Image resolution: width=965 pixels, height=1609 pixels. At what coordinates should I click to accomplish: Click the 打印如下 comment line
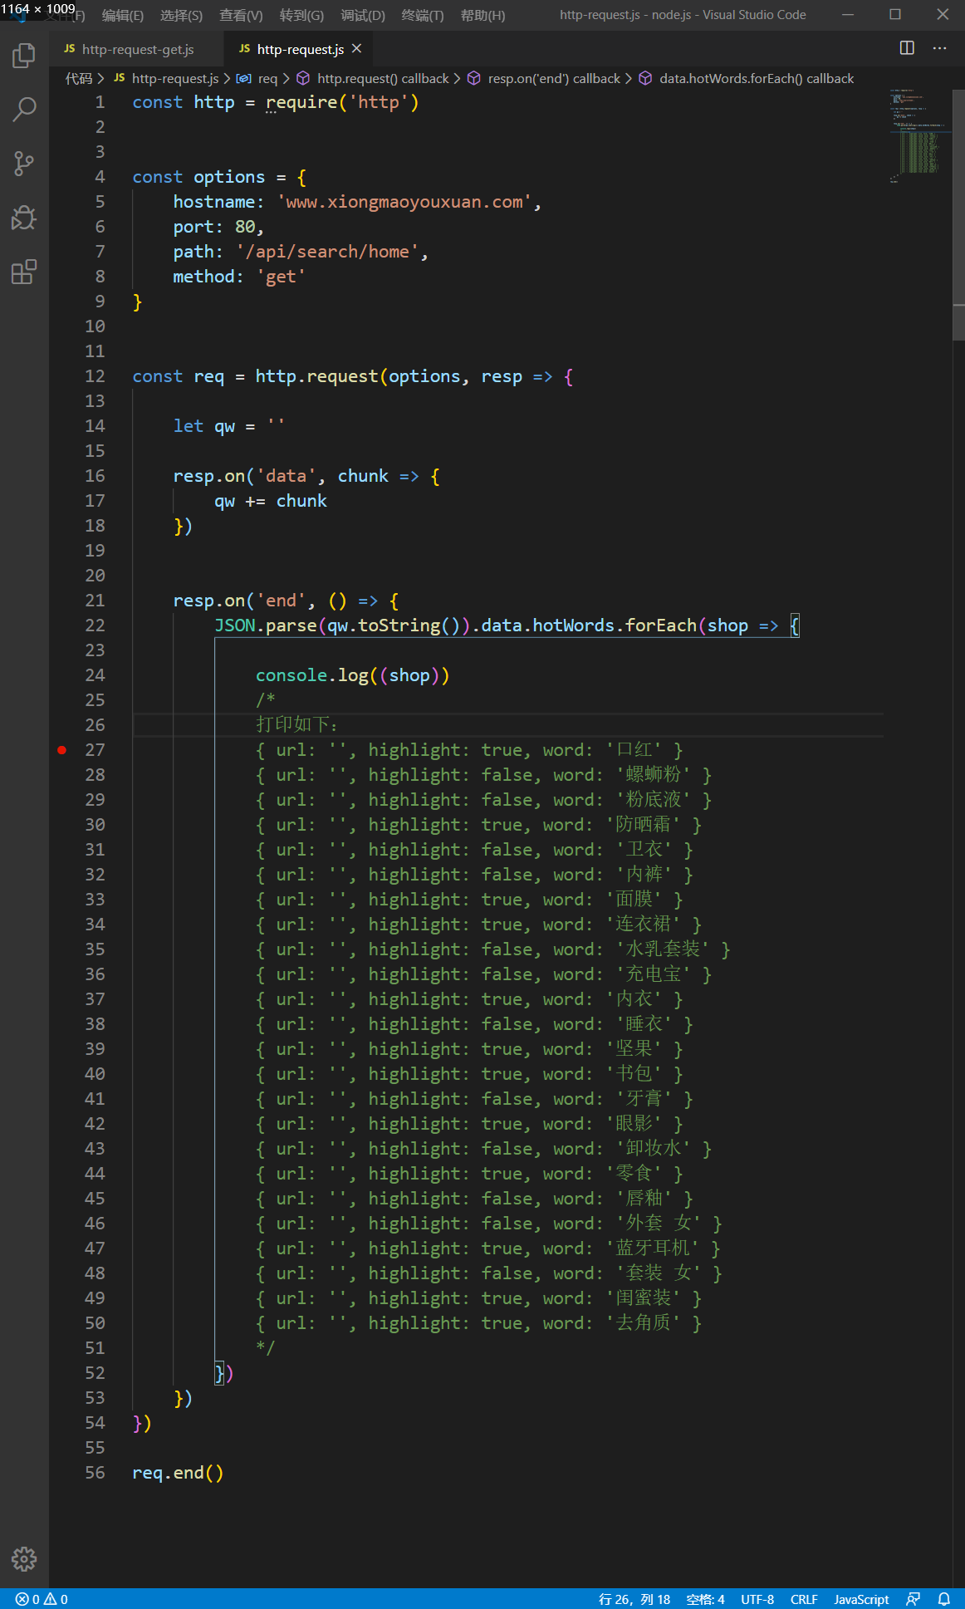[x=296, y=725]
